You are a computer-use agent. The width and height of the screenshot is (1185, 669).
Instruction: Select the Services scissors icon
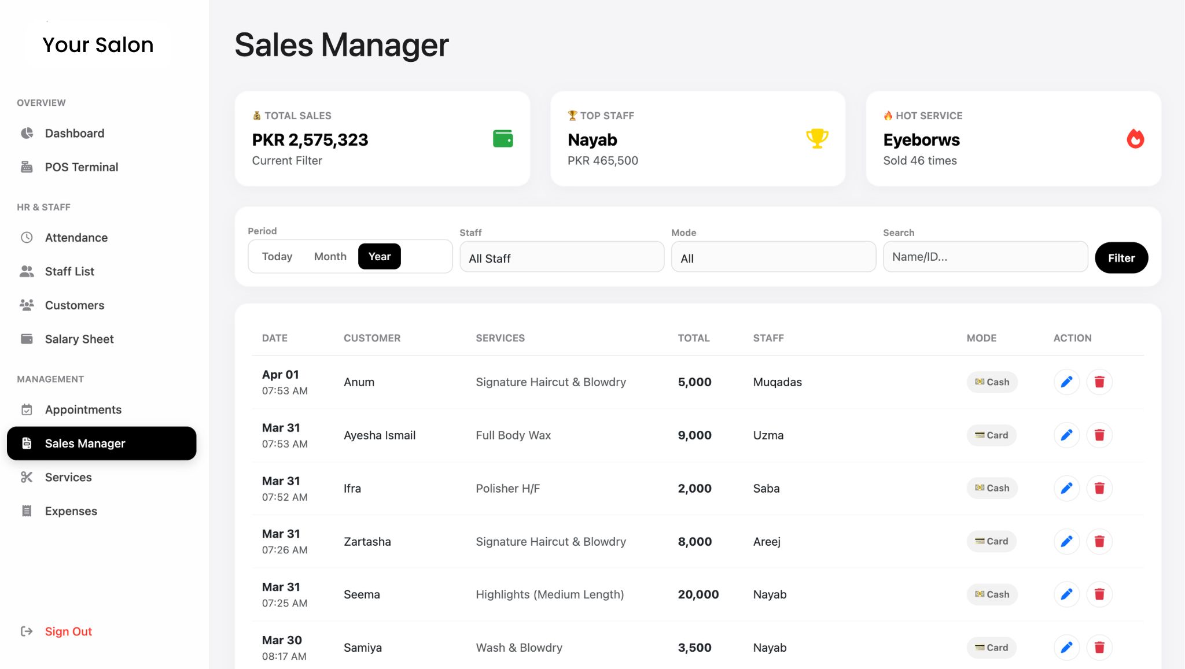pyautogui.click(x=27, y=477)
